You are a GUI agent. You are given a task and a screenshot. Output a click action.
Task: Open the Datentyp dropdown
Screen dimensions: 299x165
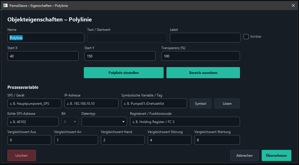coord(104,122)
